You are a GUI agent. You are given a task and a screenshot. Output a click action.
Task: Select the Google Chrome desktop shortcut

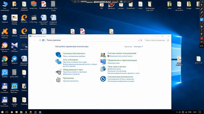coord(5,60)
